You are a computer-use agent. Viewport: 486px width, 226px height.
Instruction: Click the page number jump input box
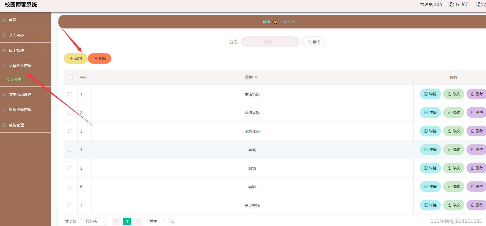[x=164, y=221]
